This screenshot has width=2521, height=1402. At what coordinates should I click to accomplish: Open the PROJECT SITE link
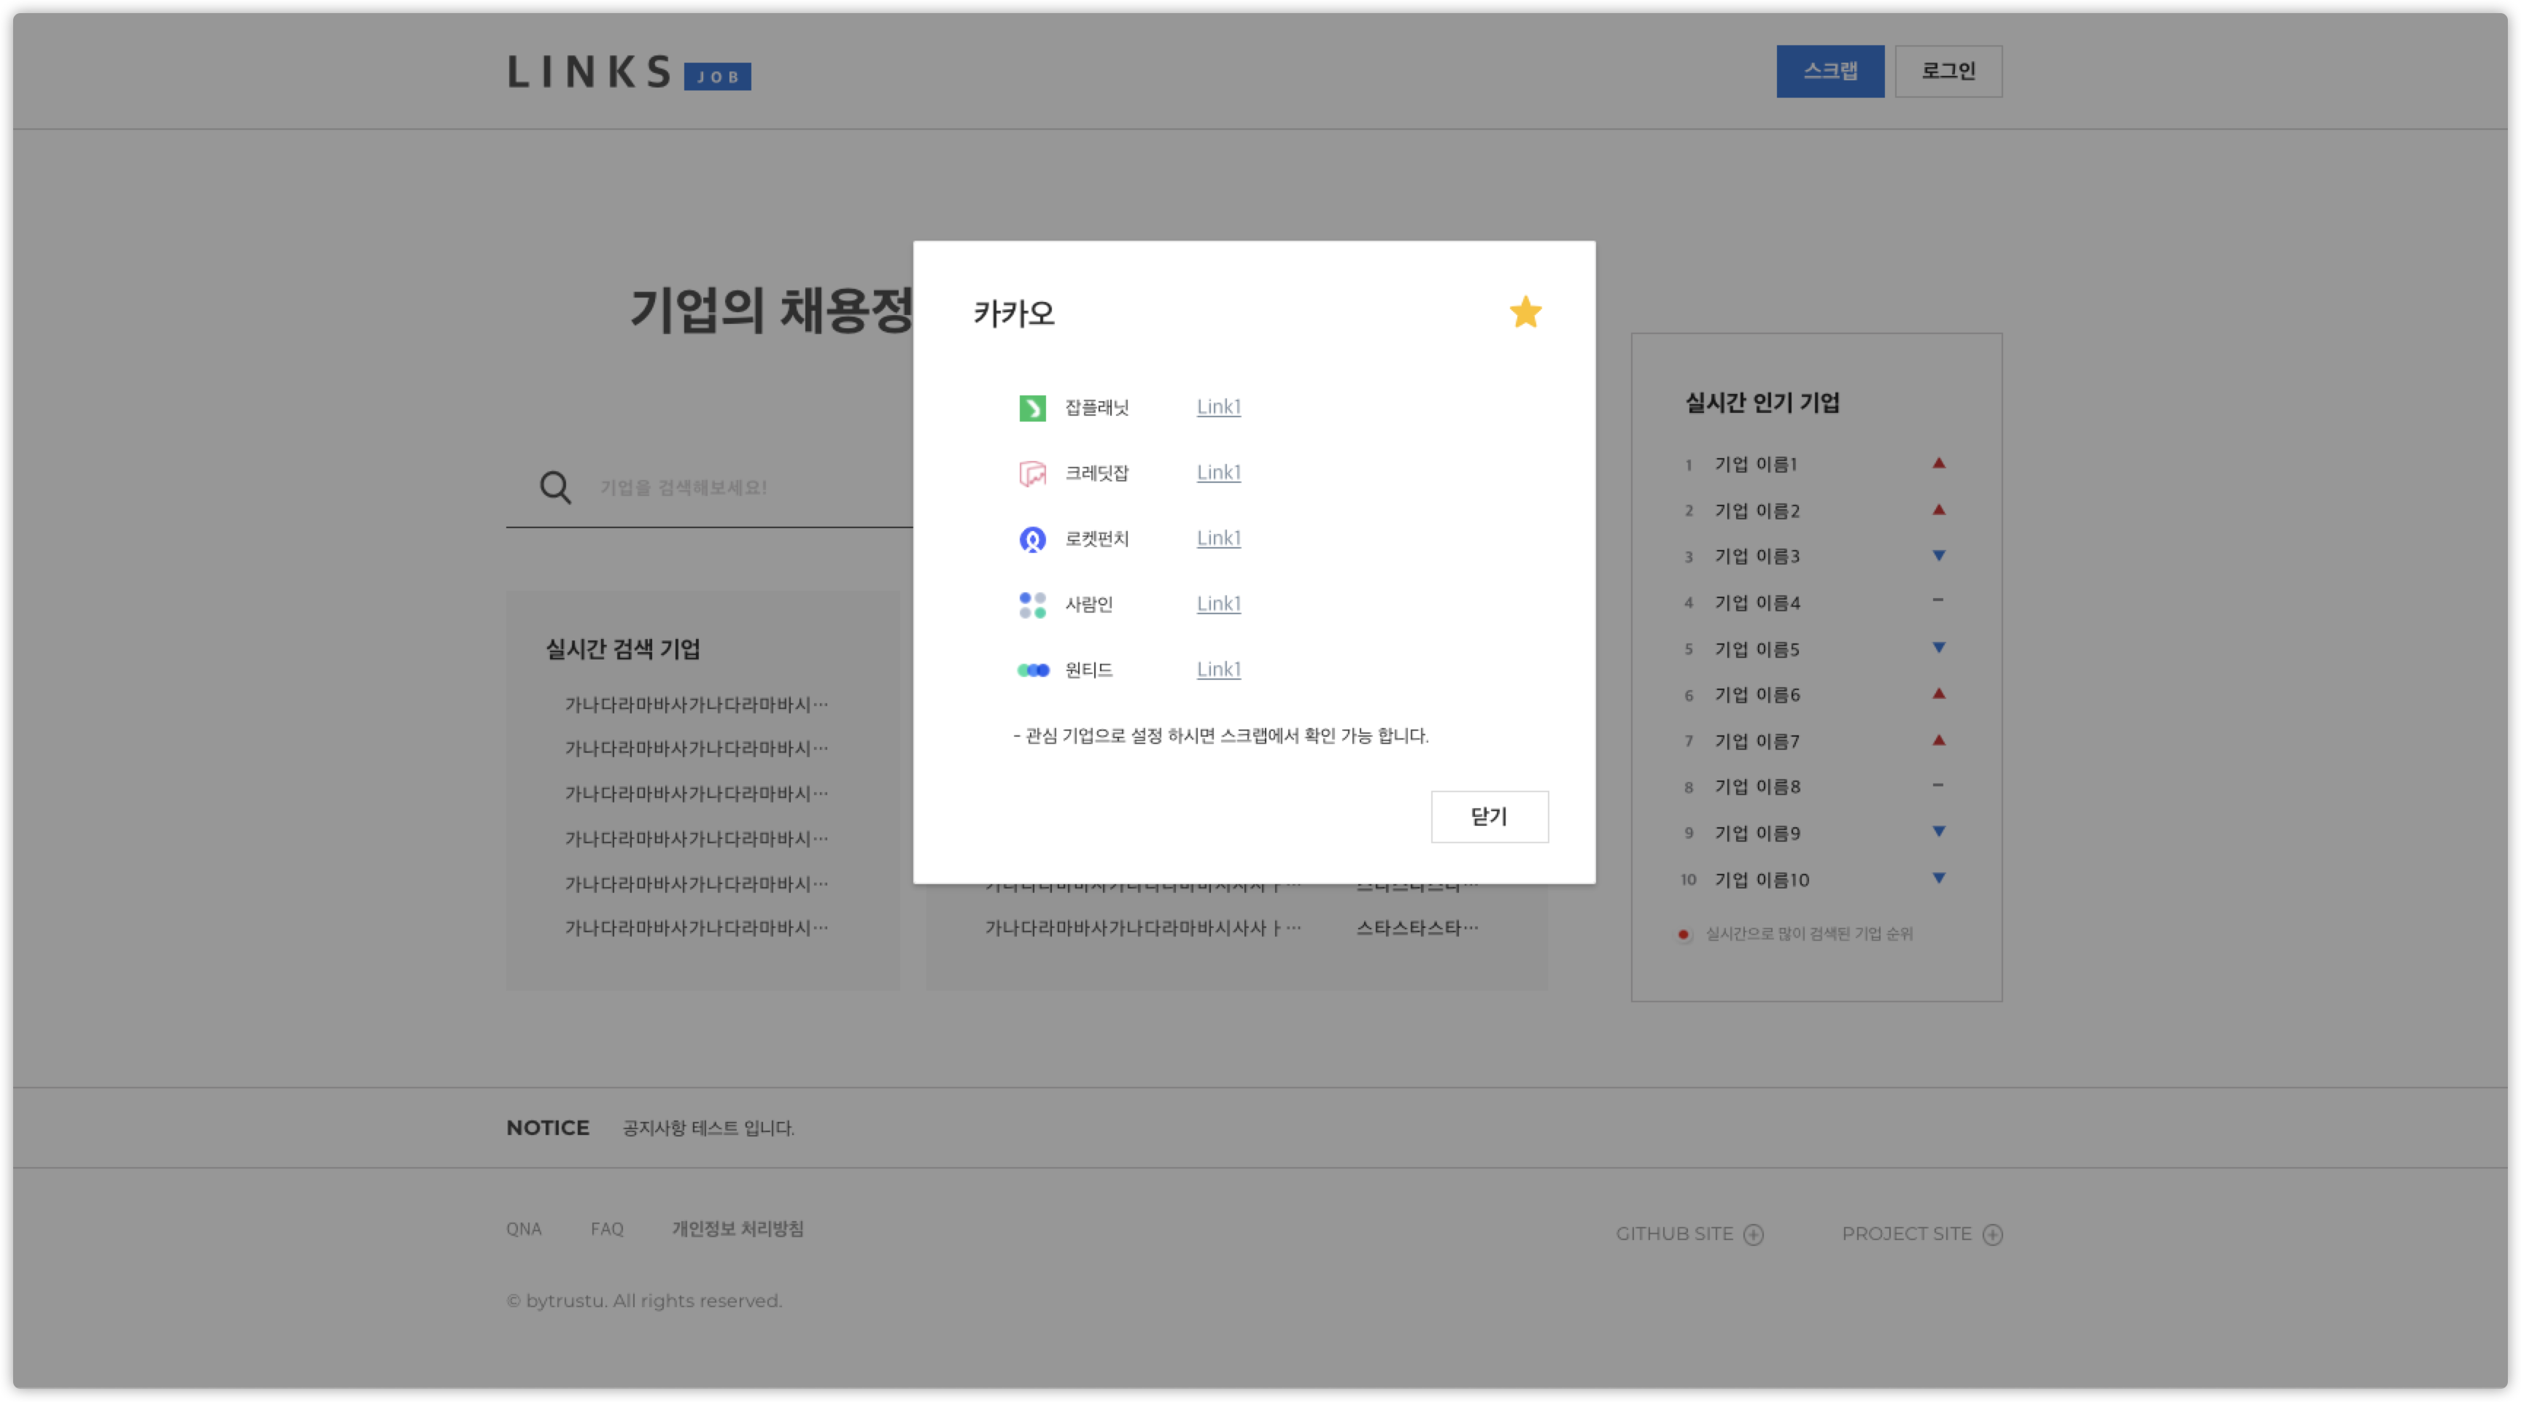tap(1906, 1235)
